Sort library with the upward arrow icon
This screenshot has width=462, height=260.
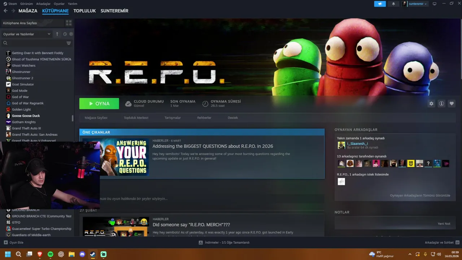[x=57, y=34]
